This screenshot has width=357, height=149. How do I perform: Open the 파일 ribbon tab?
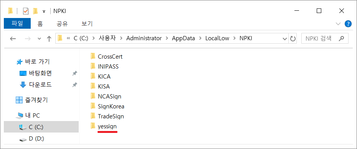17,24
